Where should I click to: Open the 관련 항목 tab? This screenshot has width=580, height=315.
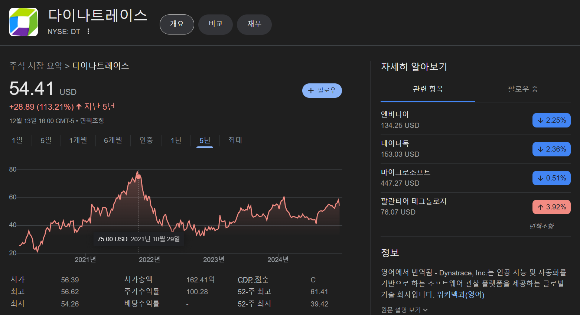[x=428, y=89]
